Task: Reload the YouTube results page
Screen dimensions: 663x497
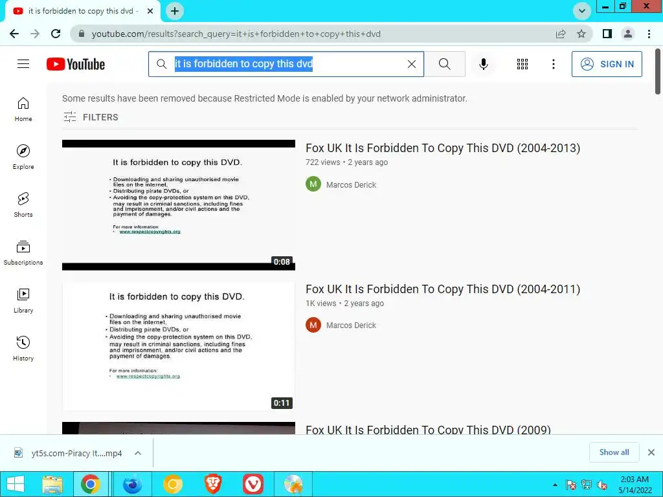Action: click(x=56, y=34)
